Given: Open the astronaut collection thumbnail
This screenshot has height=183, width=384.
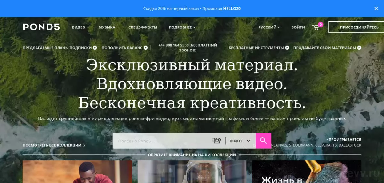Looking at the screenshot, I should point(192,172).
